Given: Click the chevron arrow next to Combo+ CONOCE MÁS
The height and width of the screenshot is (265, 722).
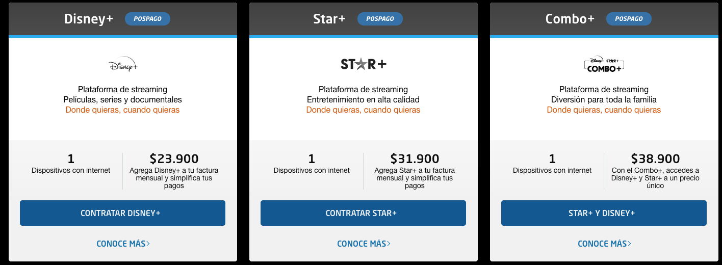Looking at the screenshot, I should coord(629,244).
